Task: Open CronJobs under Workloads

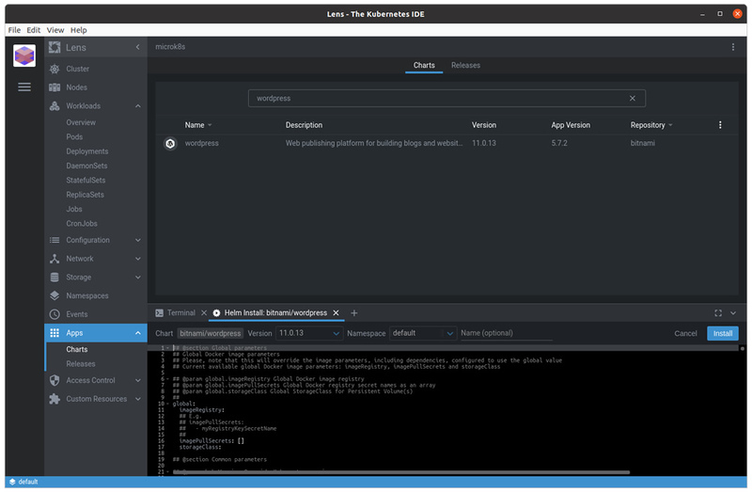Action: pos(82,223)
